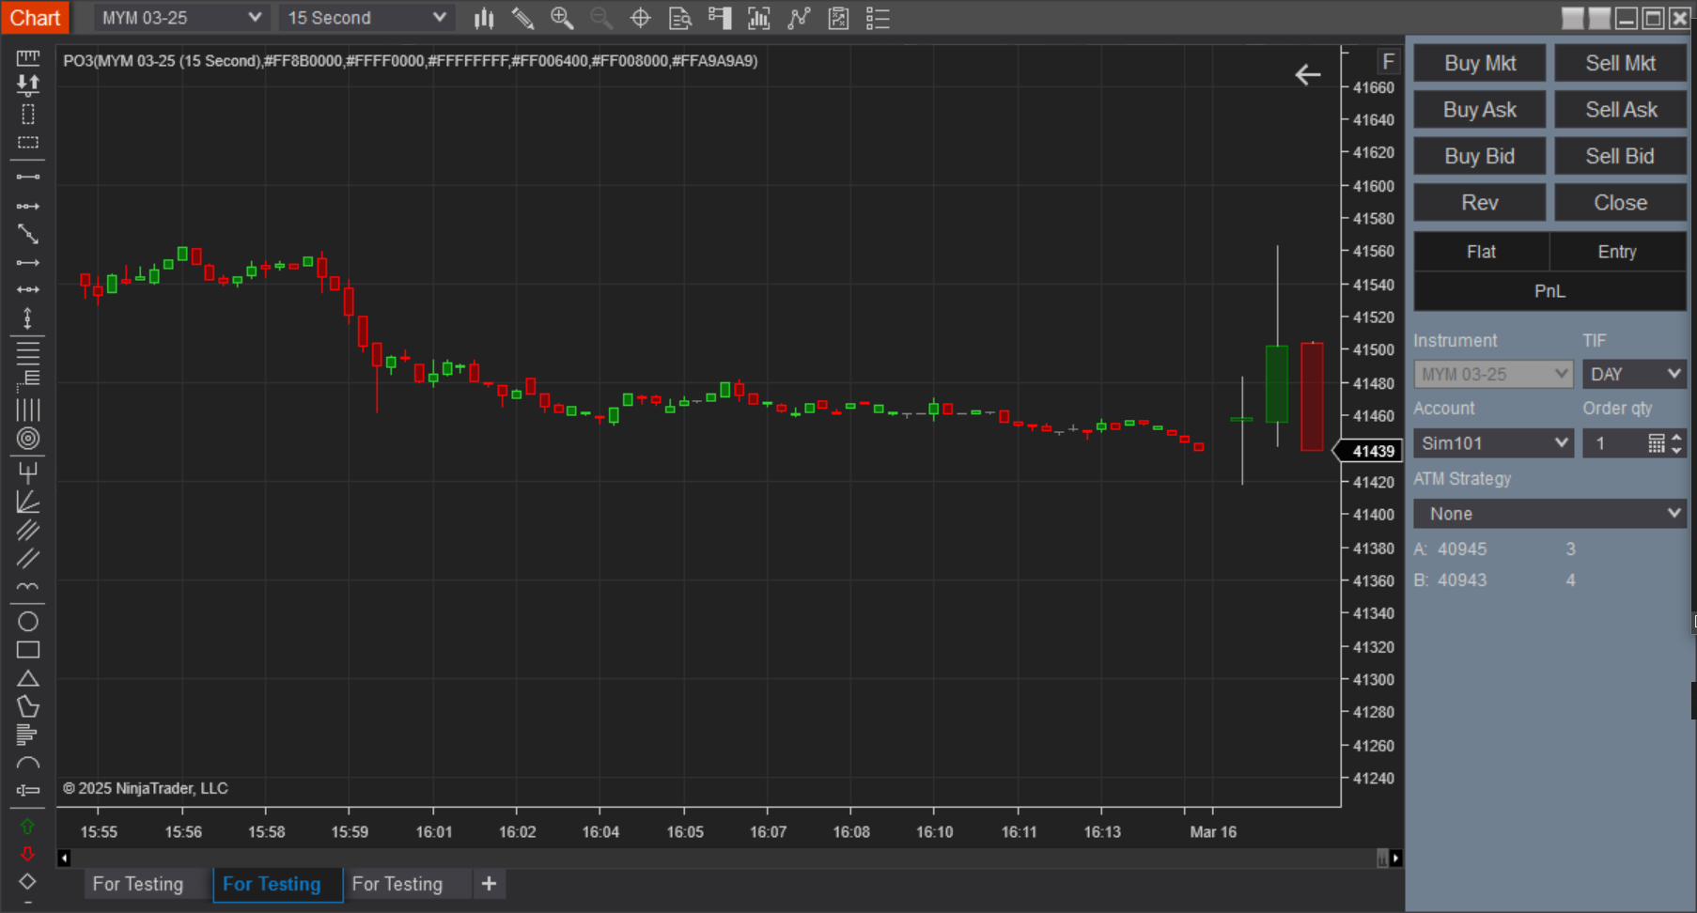The image size is (1697, 913).
Task: Select the Ray drawing tool
Action: 28,206
